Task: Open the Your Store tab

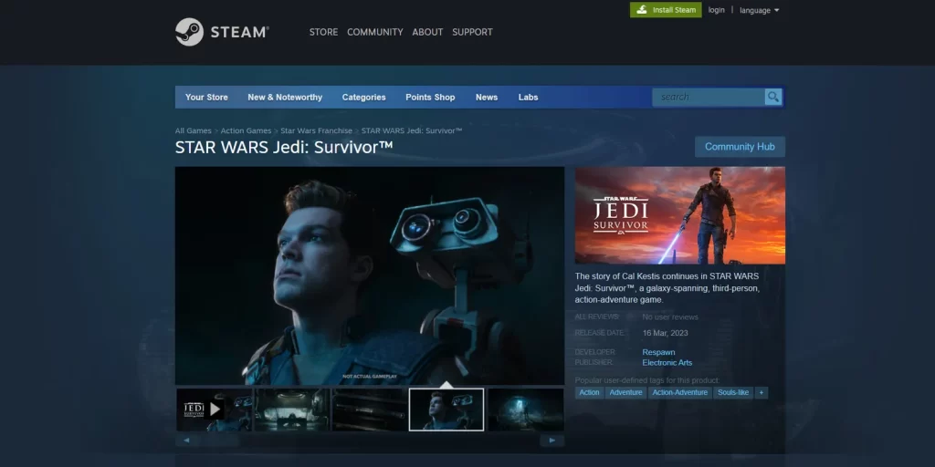Action: click(x=206, y=98)
